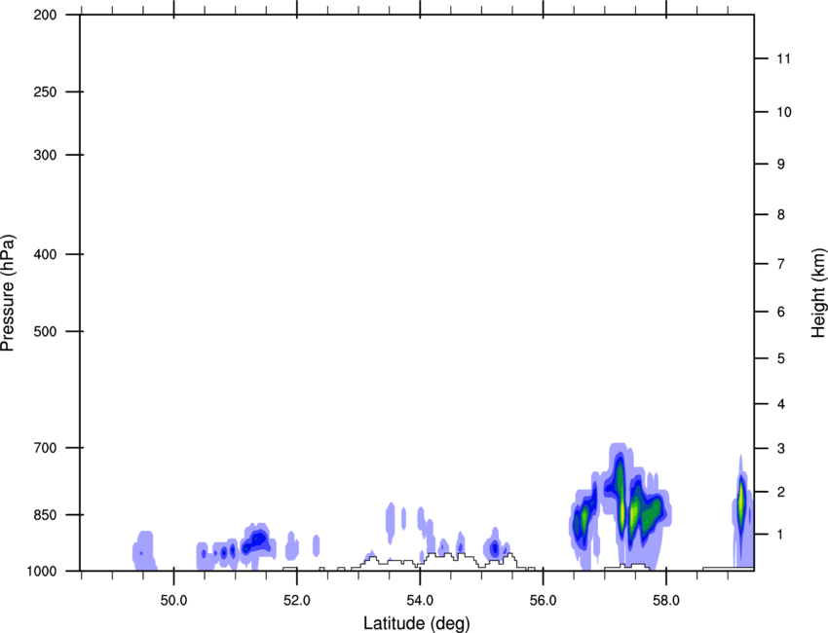Screen dimensions: 828x633
Task: Click the blue blob near 55.2 latitude
Action: (494, 548)
